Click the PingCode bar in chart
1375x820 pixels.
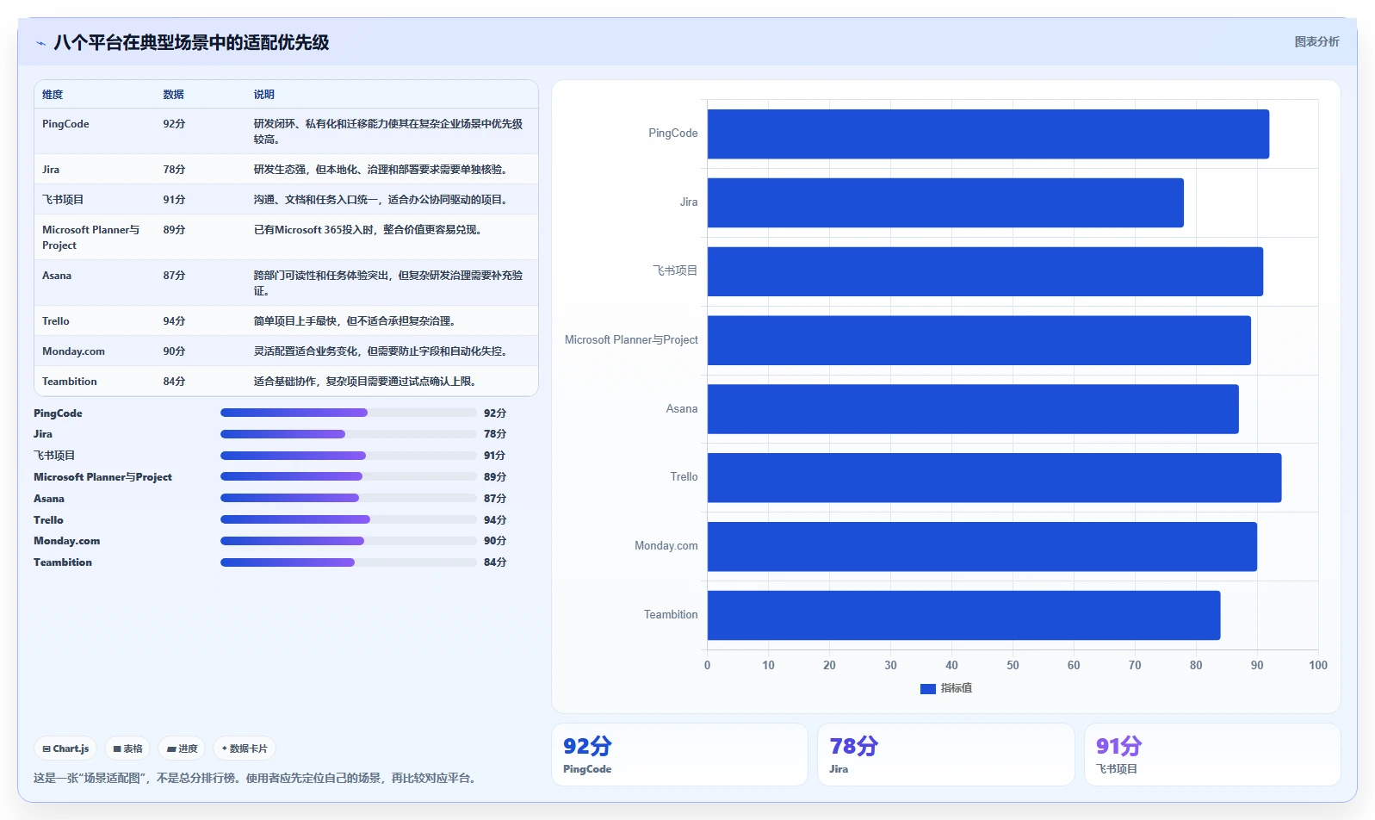[988, 134]
